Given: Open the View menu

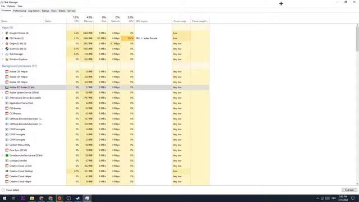Looking at the screenshot, I should (20, 6).
